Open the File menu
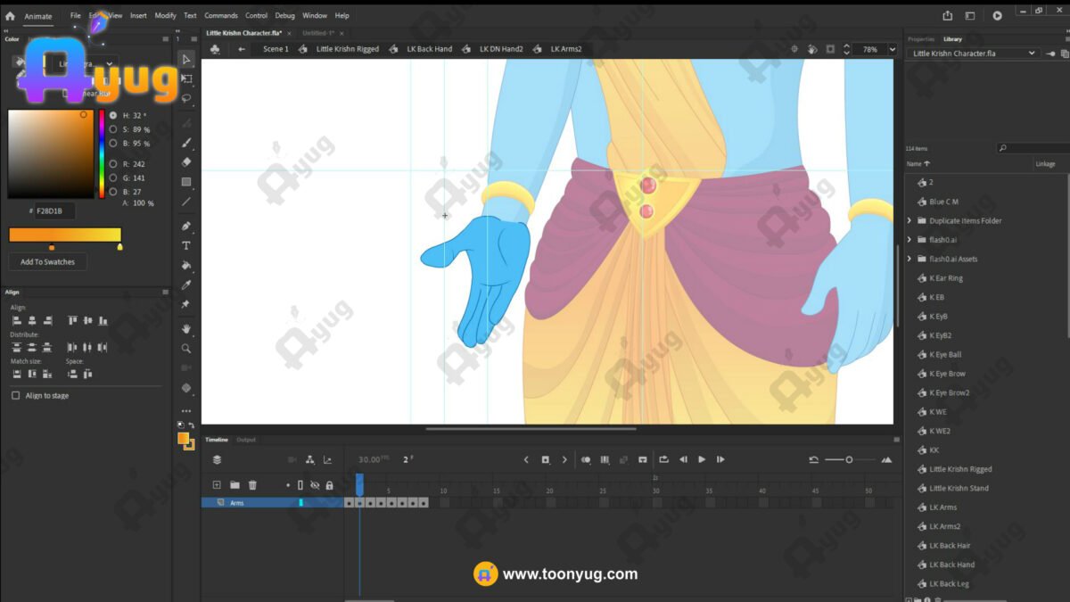Screen dimensions: 1070x602 75,16
